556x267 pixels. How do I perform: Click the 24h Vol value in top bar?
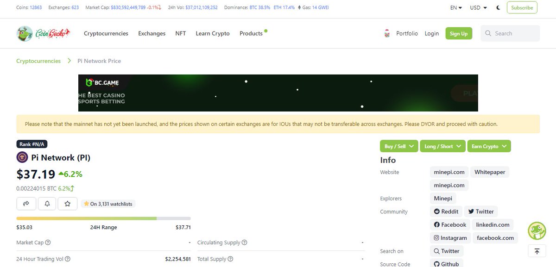(201, 8)
